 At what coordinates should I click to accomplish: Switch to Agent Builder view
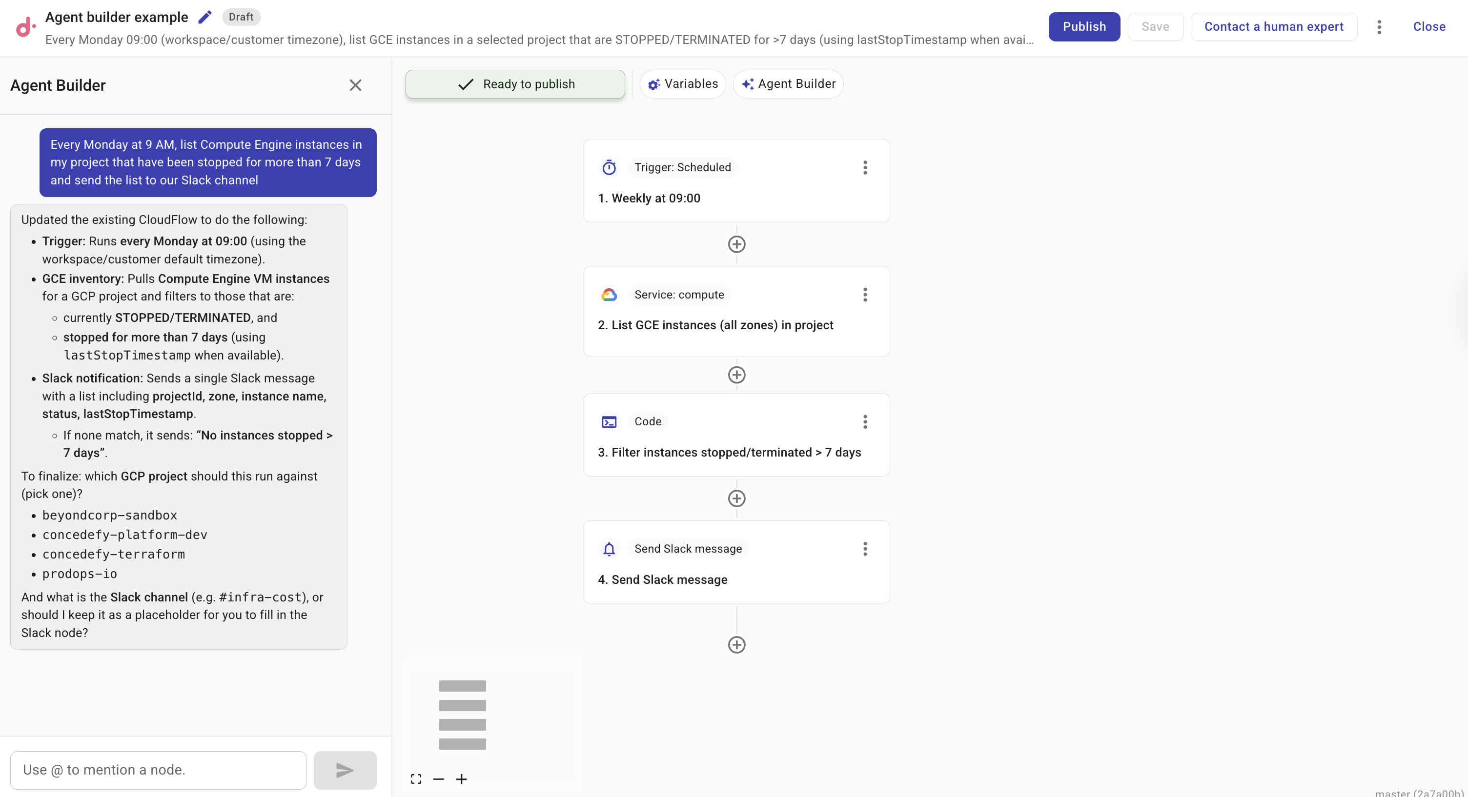click(788, 84)
